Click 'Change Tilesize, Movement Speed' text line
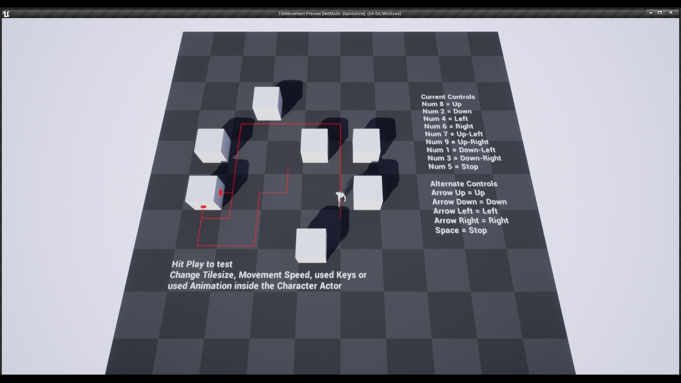The width and height of the screenshot is (681, 383). 268,275
